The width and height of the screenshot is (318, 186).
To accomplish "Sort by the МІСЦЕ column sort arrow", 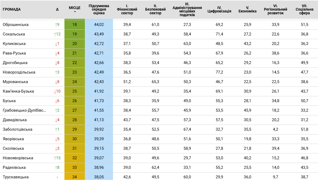I will (75, 12).
